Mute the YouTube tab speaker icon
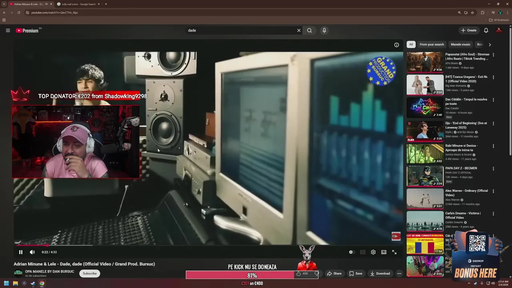The image size is (512, 288). (x=46, y=4)
